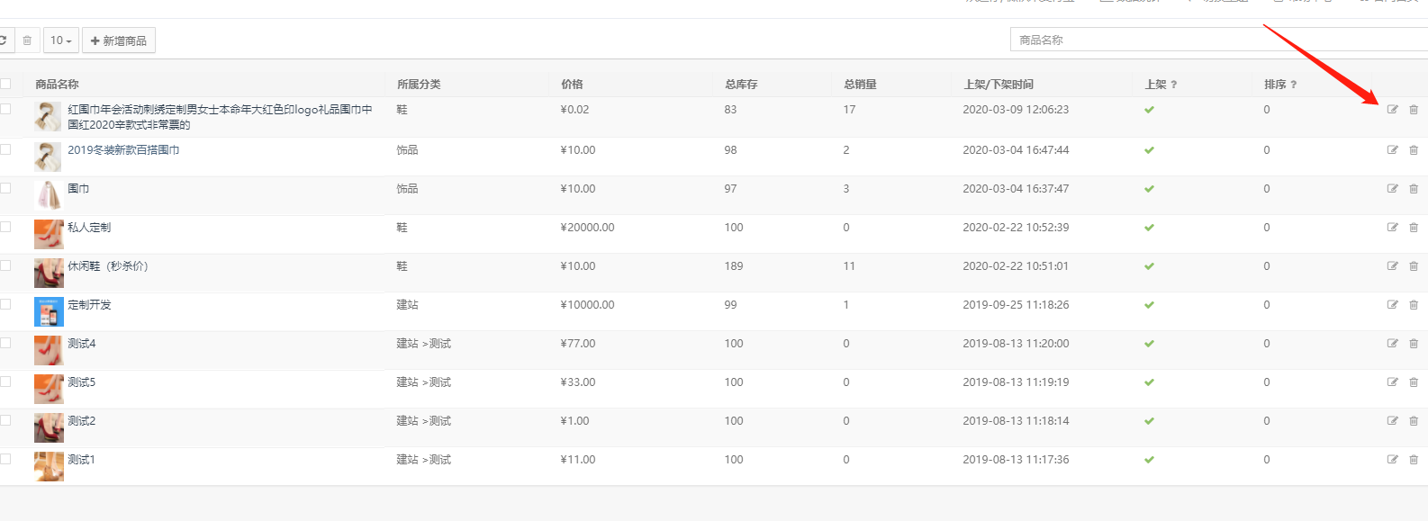Click the 总销量 column header
This screenshot has width=1428, height=521.
pos(860,85)
